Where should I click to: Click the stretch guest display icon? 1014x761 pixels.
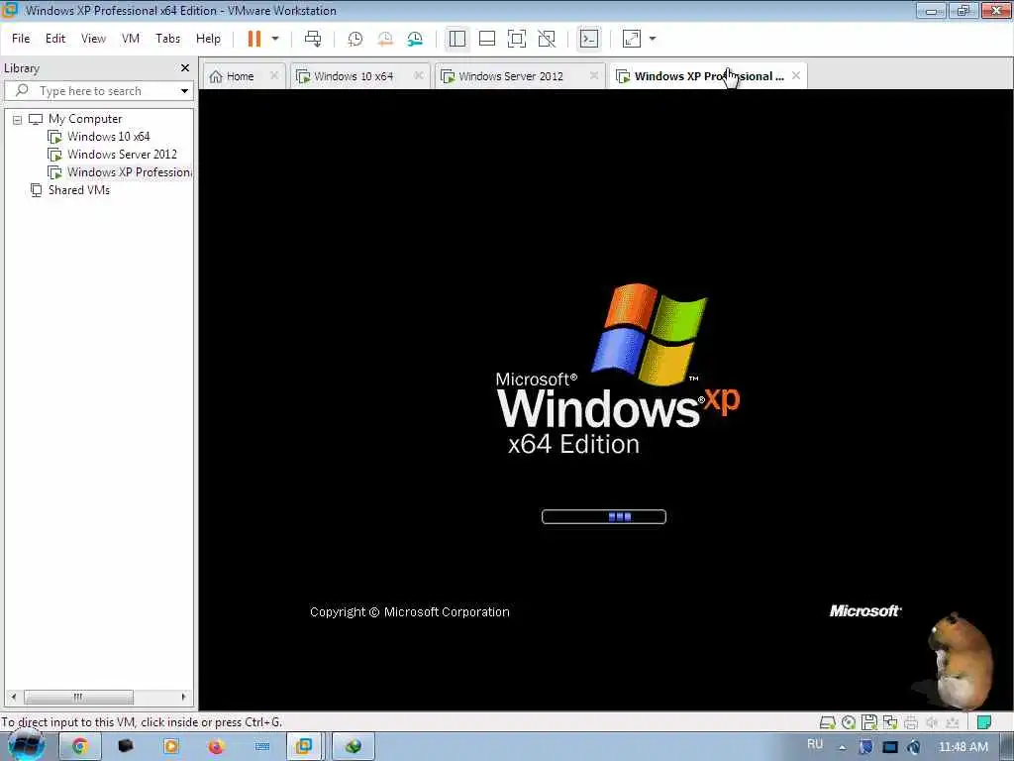[632, 39]
